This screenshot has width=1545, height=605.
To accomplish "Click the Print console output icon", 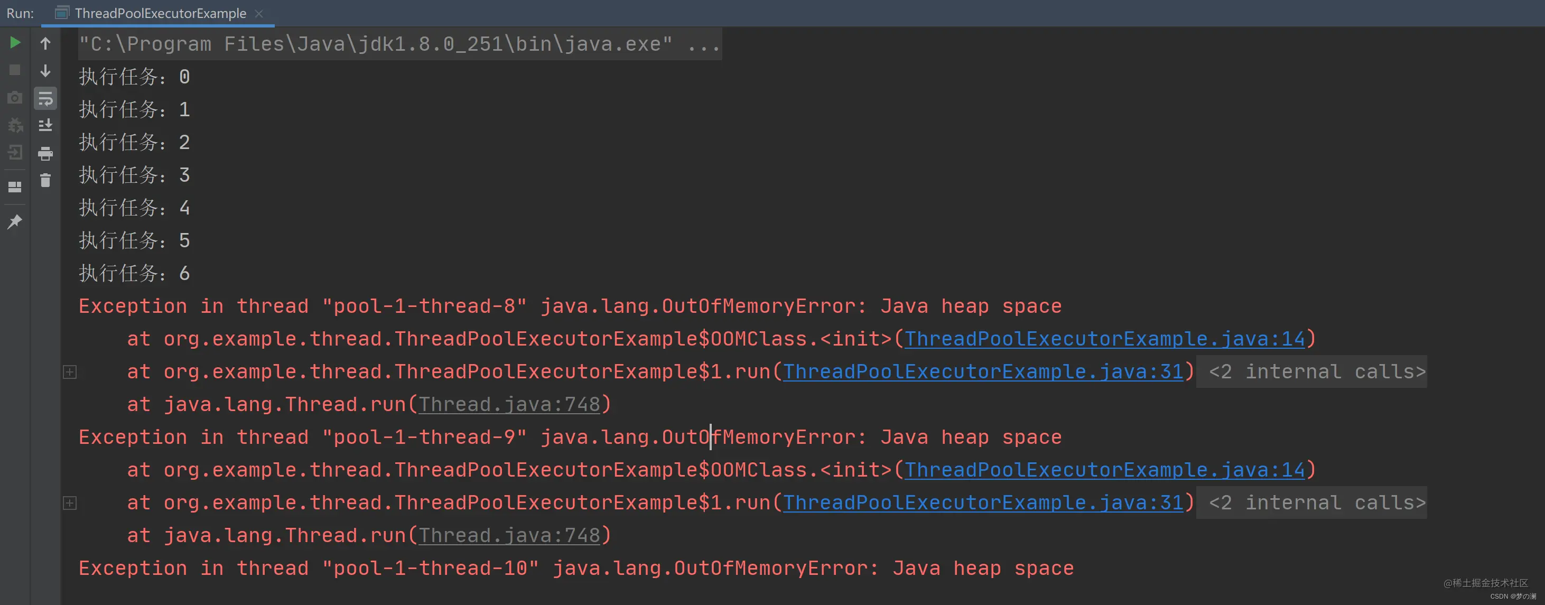I will coord(45,154).
